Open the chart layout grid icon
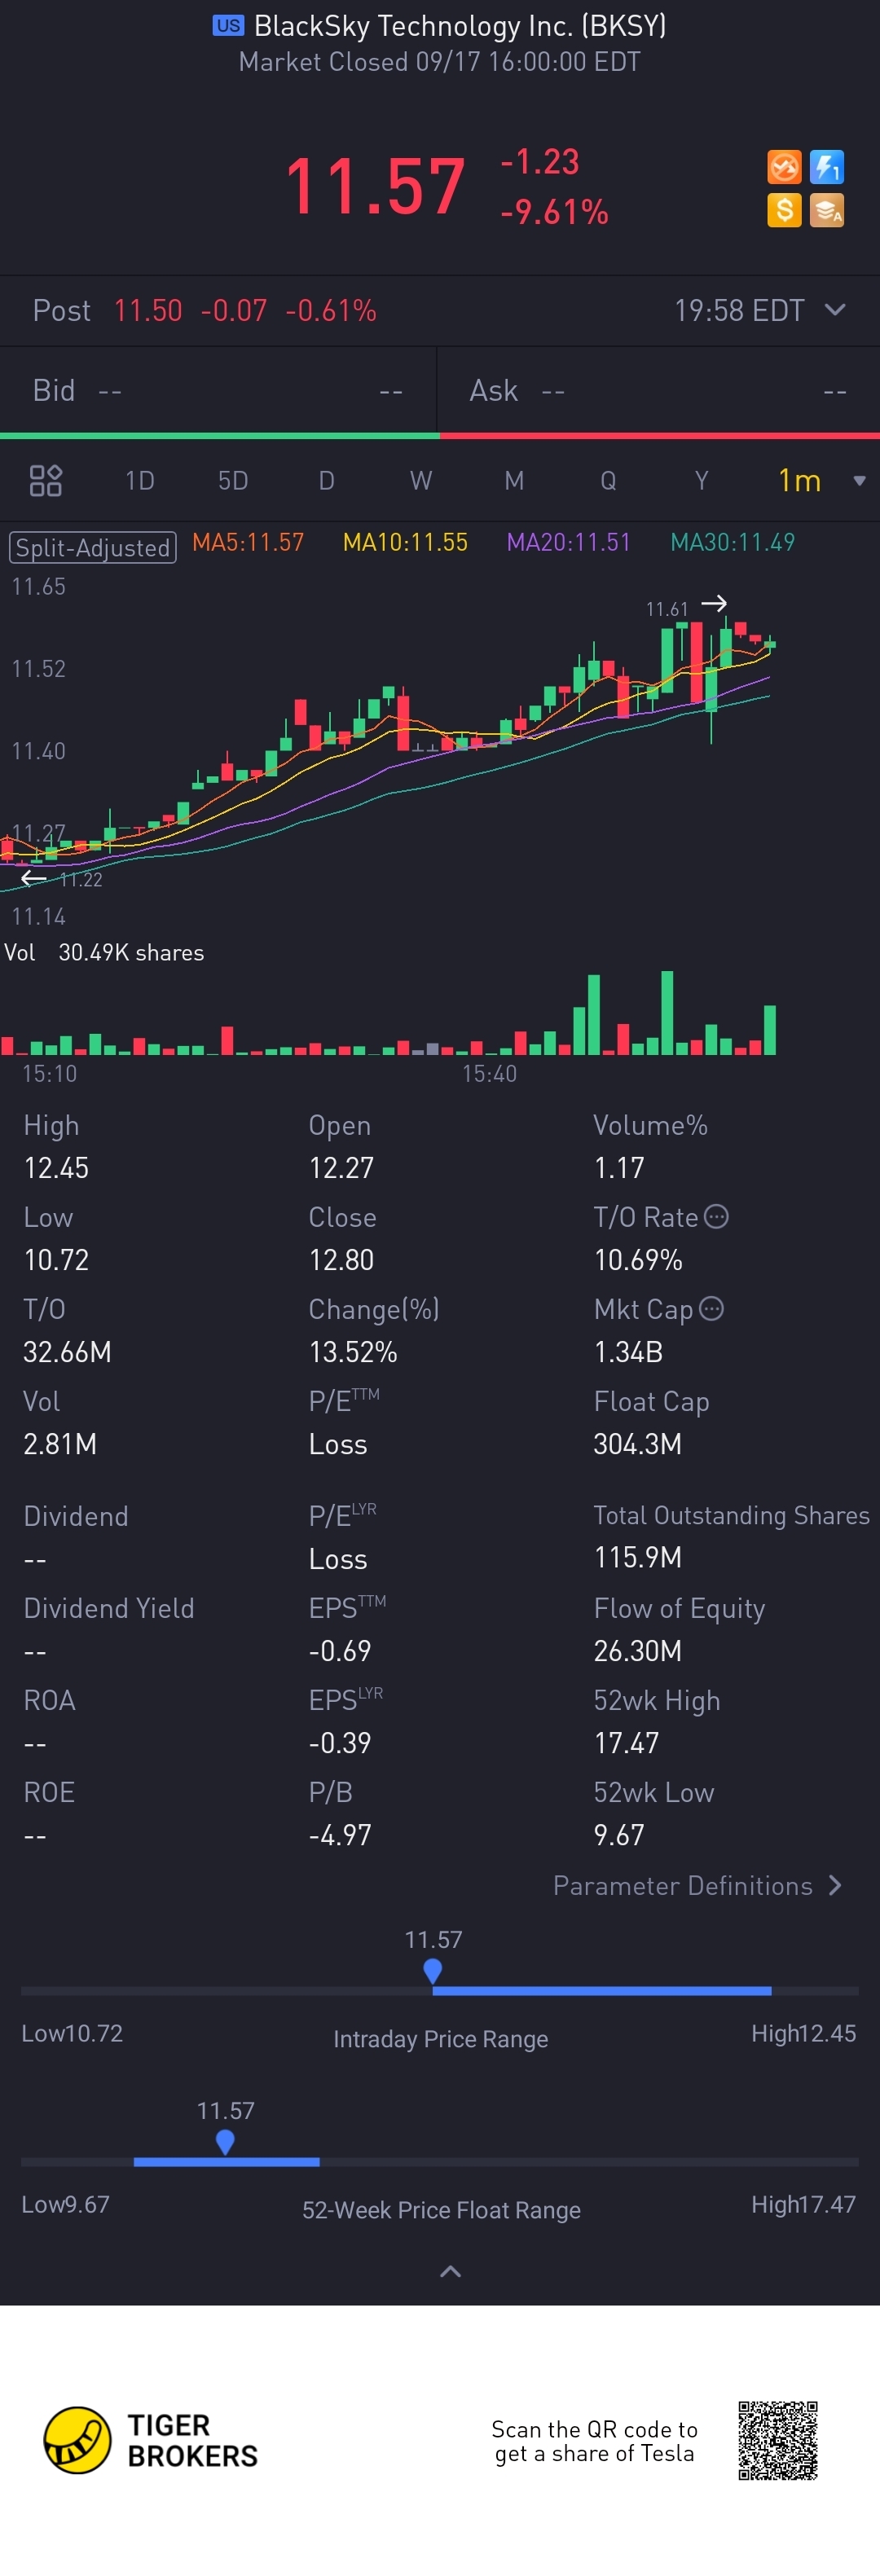Image resolution: width=880 pixels, height=2576 pixels. pos(46,481)
